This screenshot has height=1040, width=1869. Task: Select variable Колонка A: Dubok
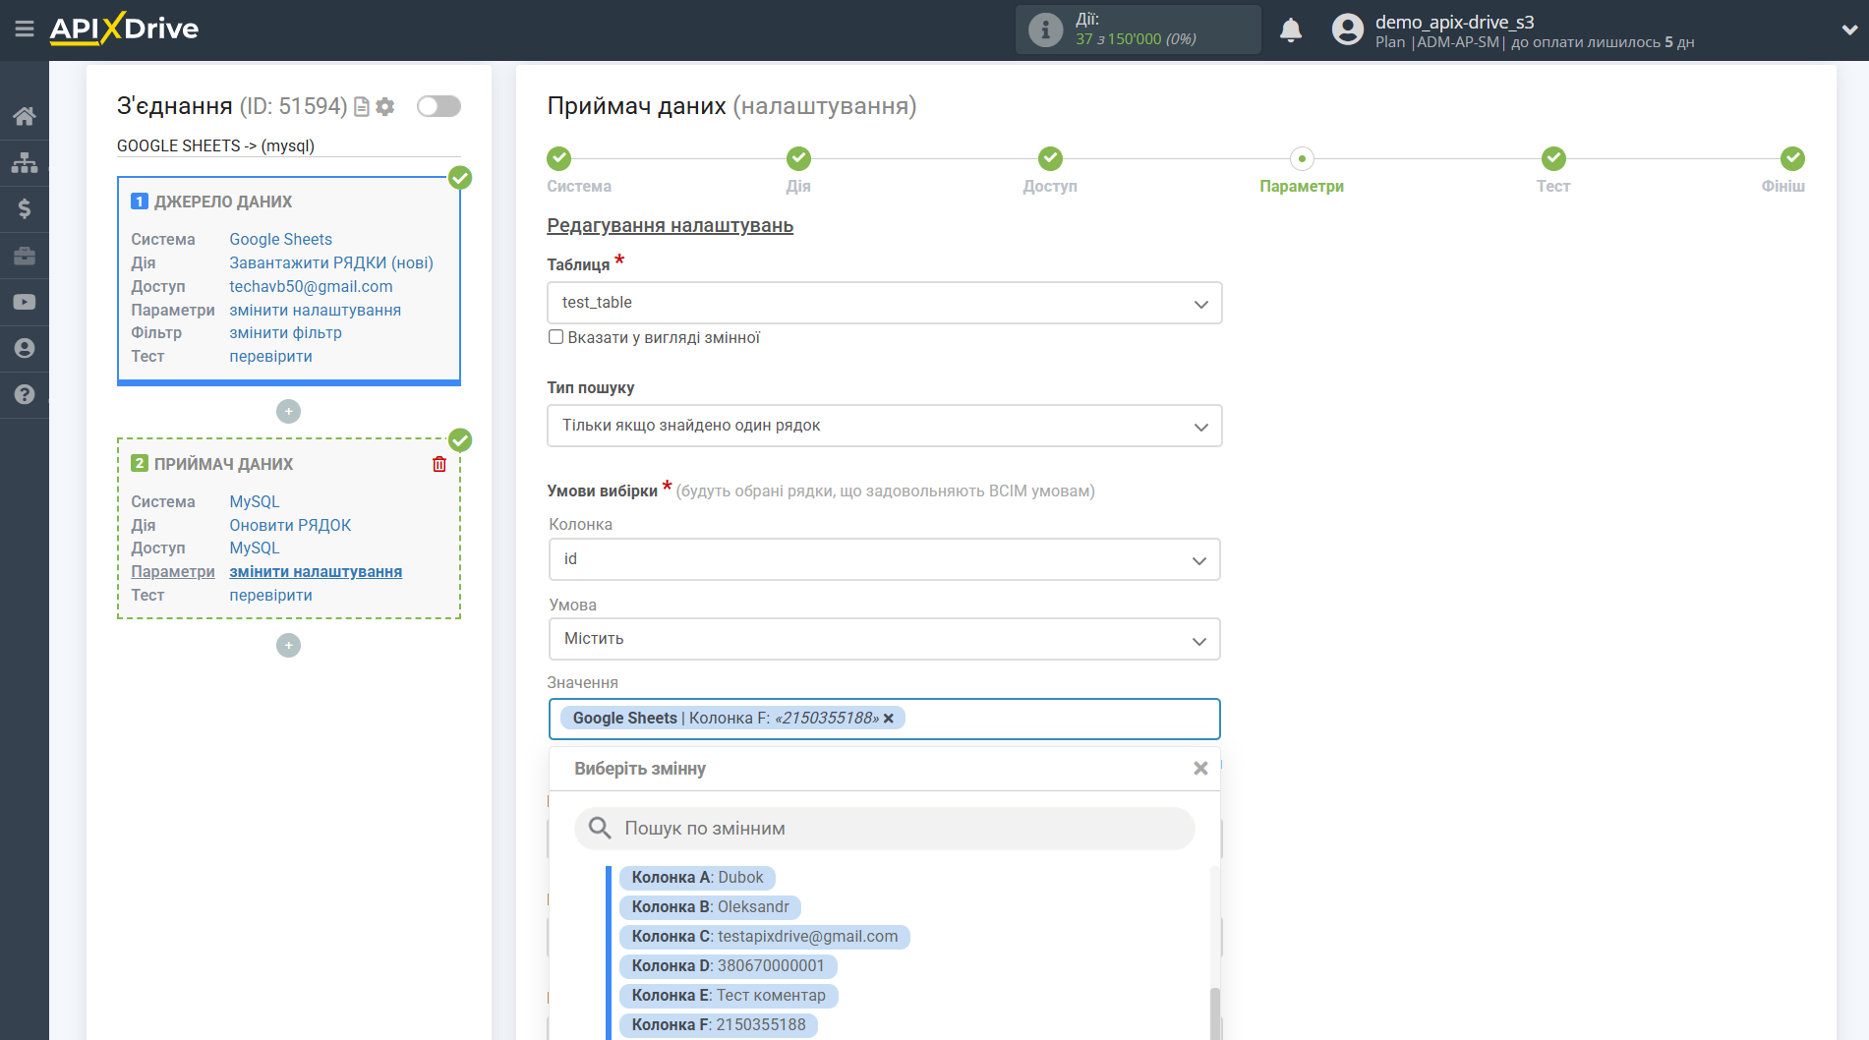[x=697, y=878]
